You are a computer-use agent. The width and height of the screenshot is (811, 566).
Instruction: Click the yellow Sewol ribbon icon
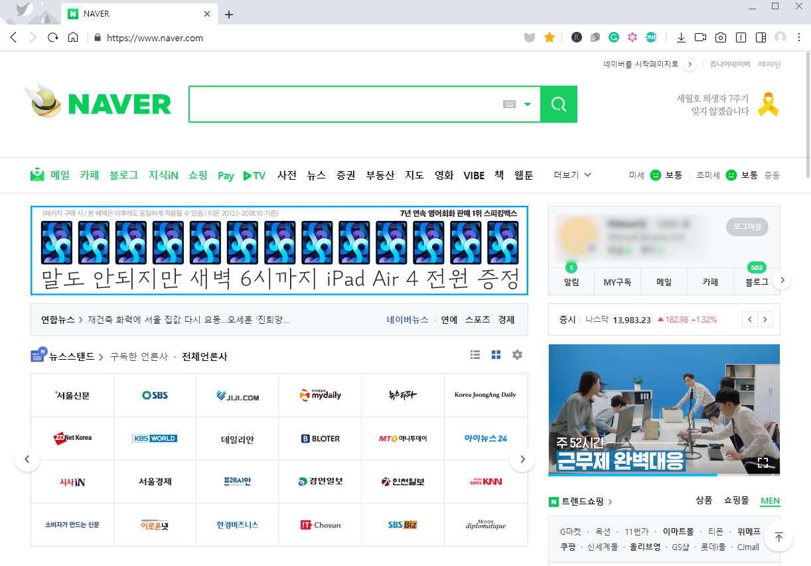[769, 104]
